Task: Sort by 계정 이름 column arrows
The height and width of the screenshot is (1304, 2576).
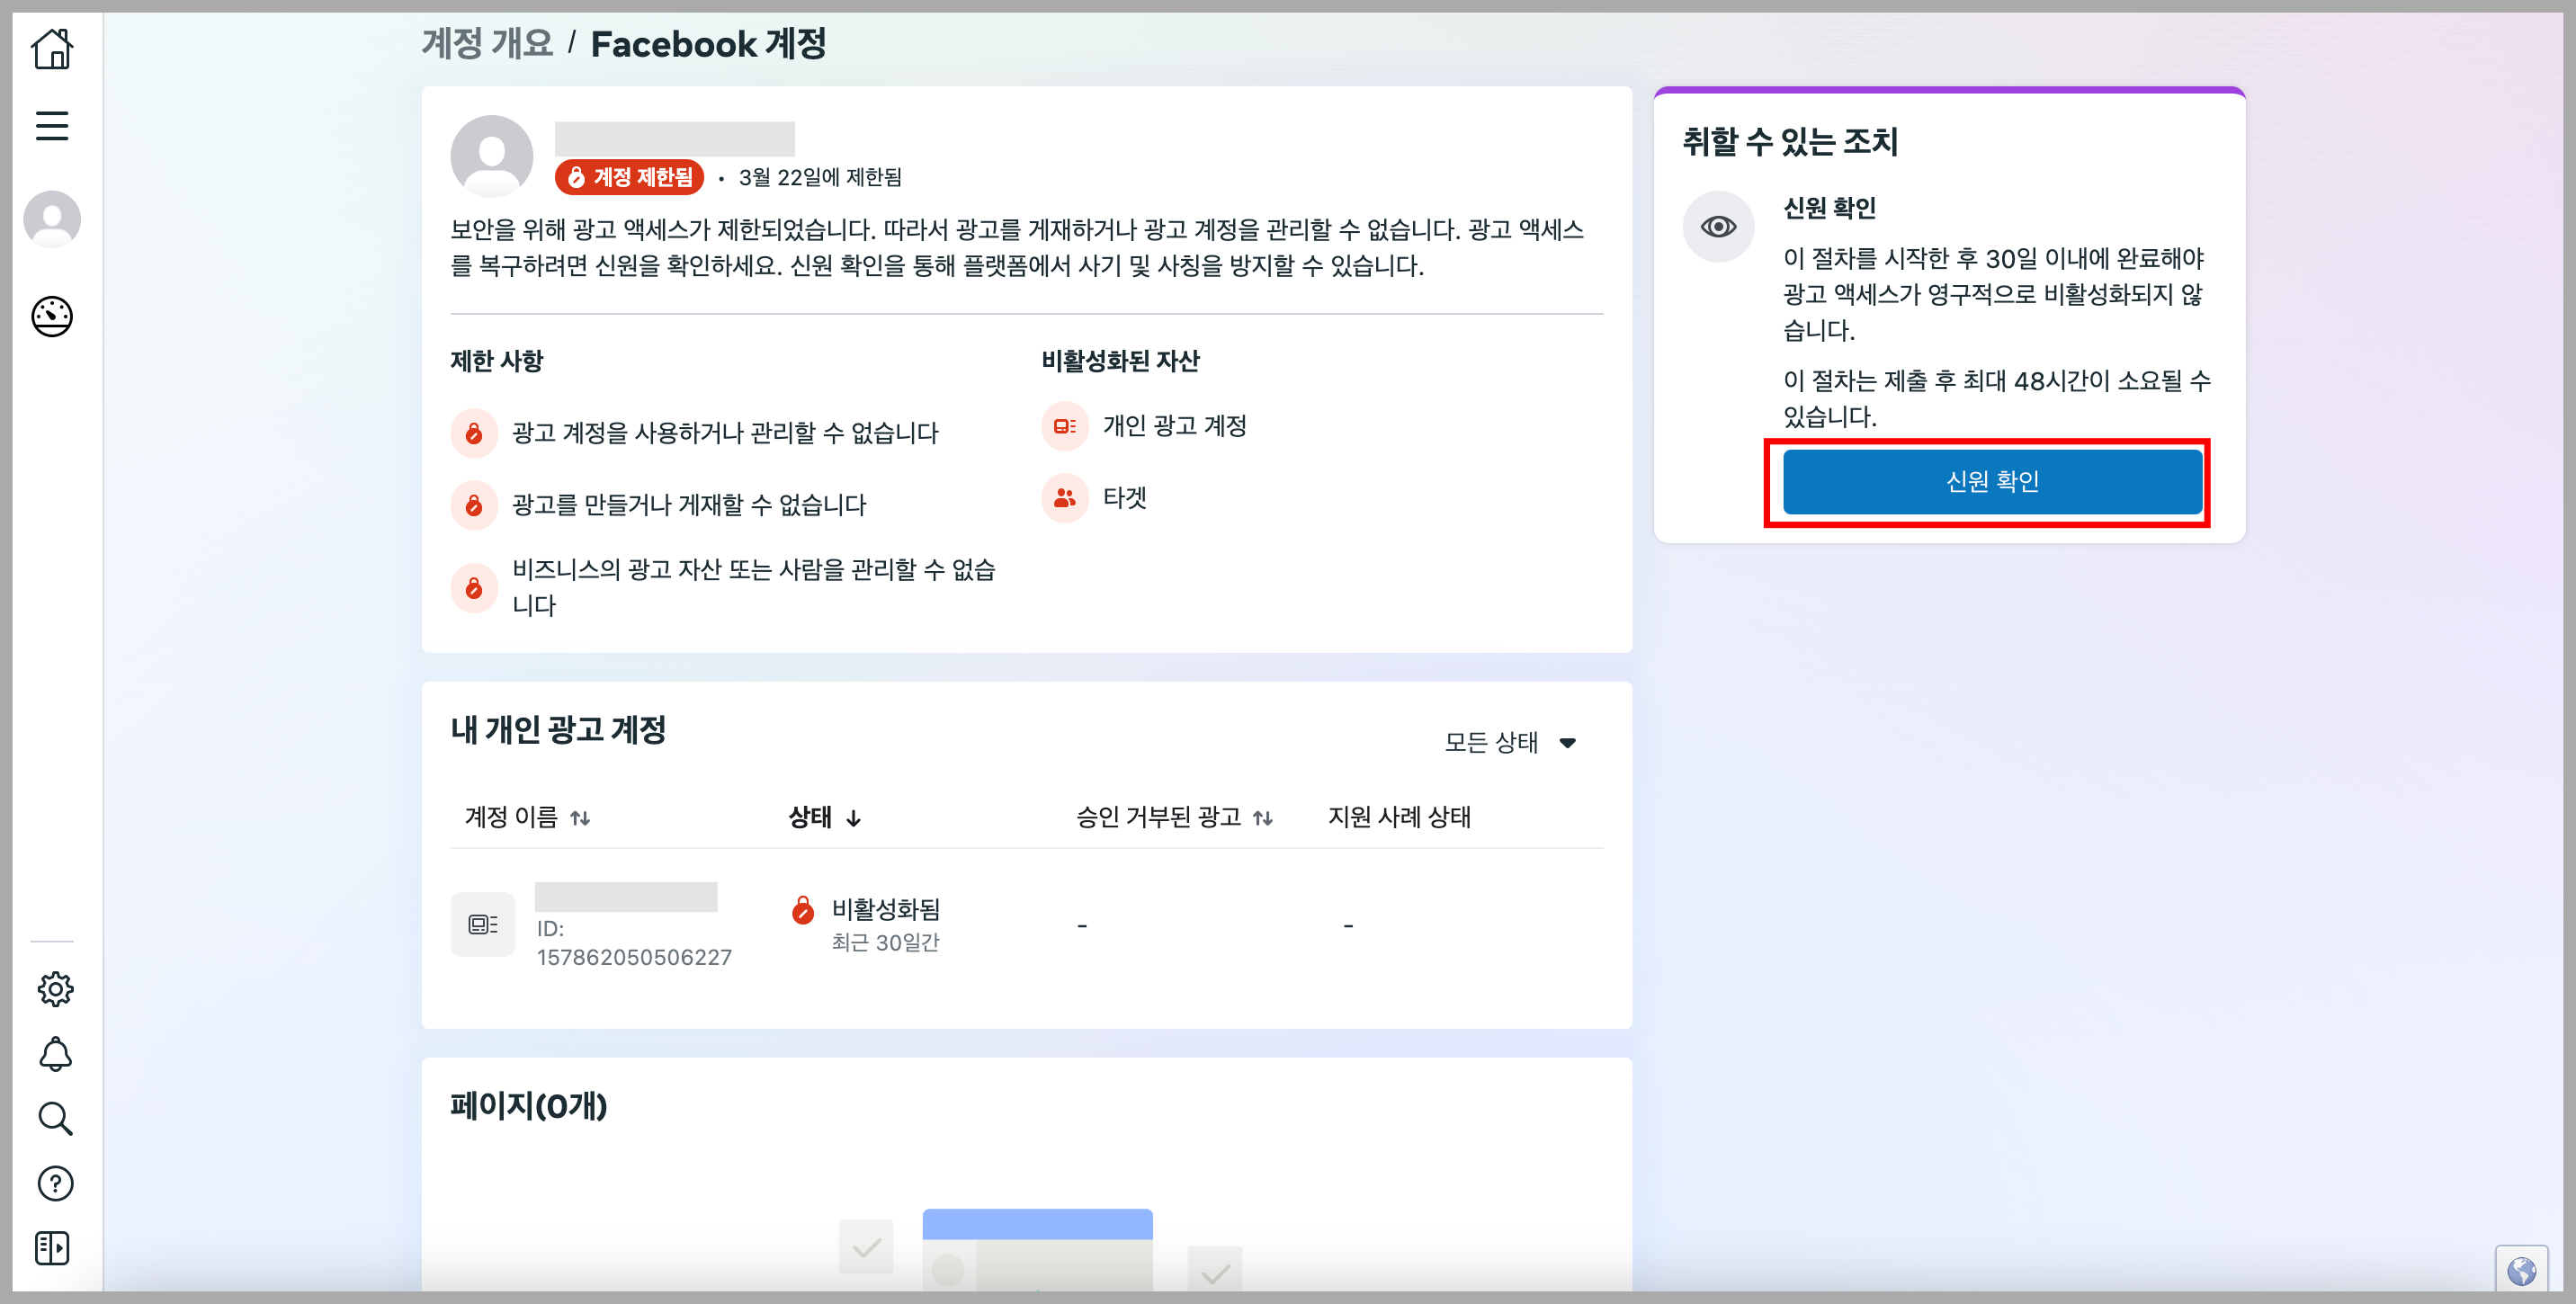Action: pyautogui.click(x=580, y=818)
